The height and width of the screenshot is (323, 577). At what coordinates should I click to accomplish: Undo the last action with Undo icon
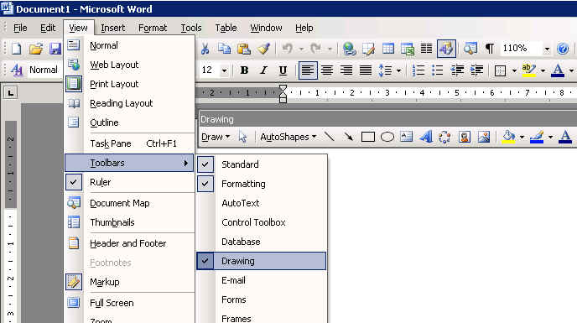click(288, 49)
